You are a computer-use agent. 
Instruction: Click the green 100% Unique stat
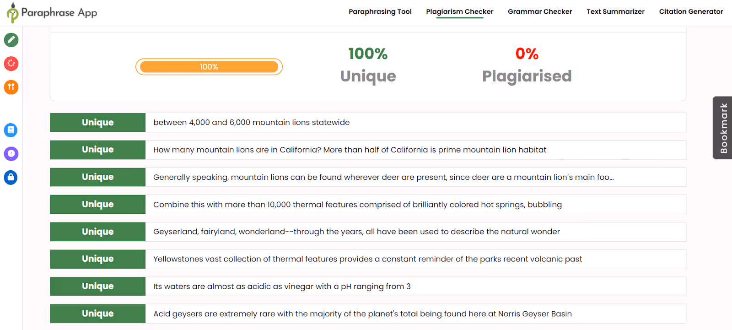pyautogui.click(x=367, y=64)
